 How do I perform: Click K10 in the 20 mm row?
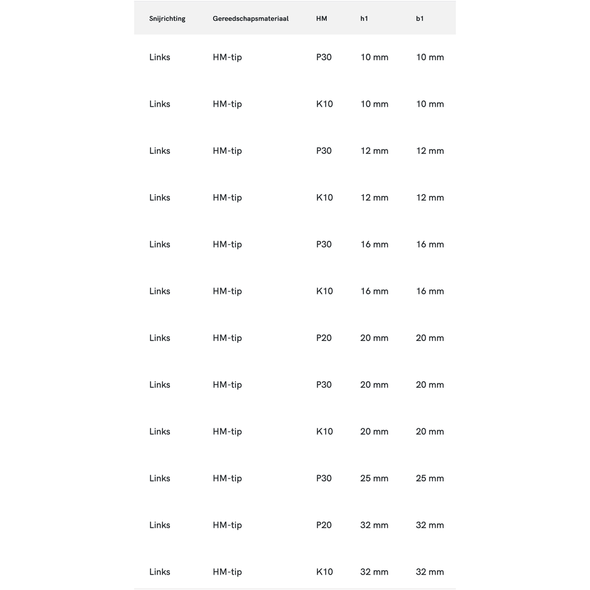(324, 432)
